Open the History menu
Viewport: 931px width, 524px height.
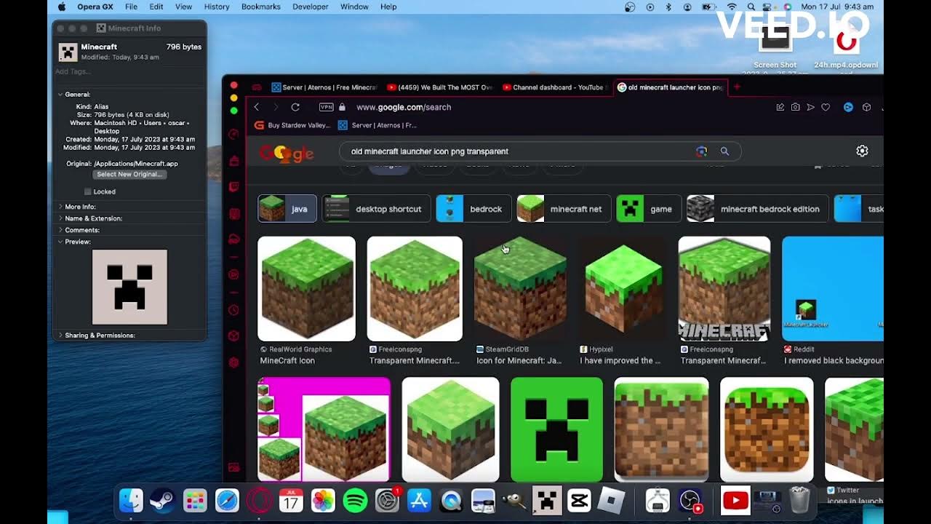click(217, 7)
